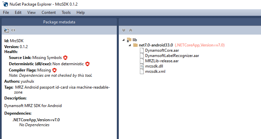Screen dimensions: 261x139
Task: Click the expand all tree nodes icon
Action: click(x=124, y=30)
